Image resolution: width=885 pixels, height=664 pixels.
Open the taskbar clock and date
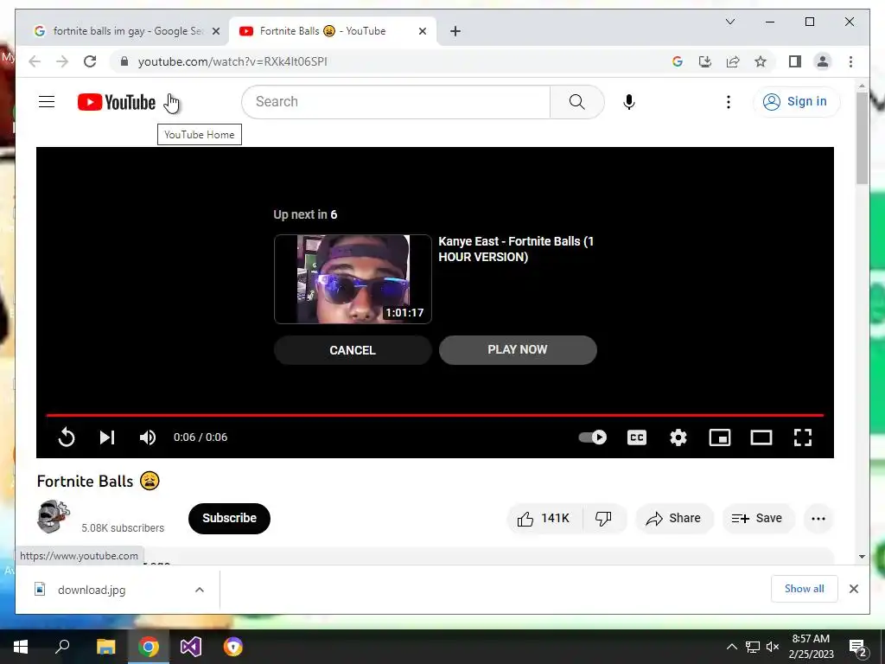pos(811,647)
